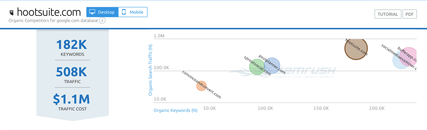Select the light blue socialmediaexaminer.com bubble
427x130 pixels.
click(x=402, y=60)
